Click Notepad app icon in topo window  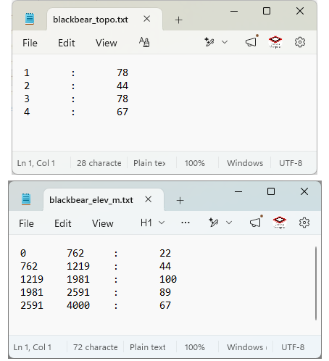(30, 19)
